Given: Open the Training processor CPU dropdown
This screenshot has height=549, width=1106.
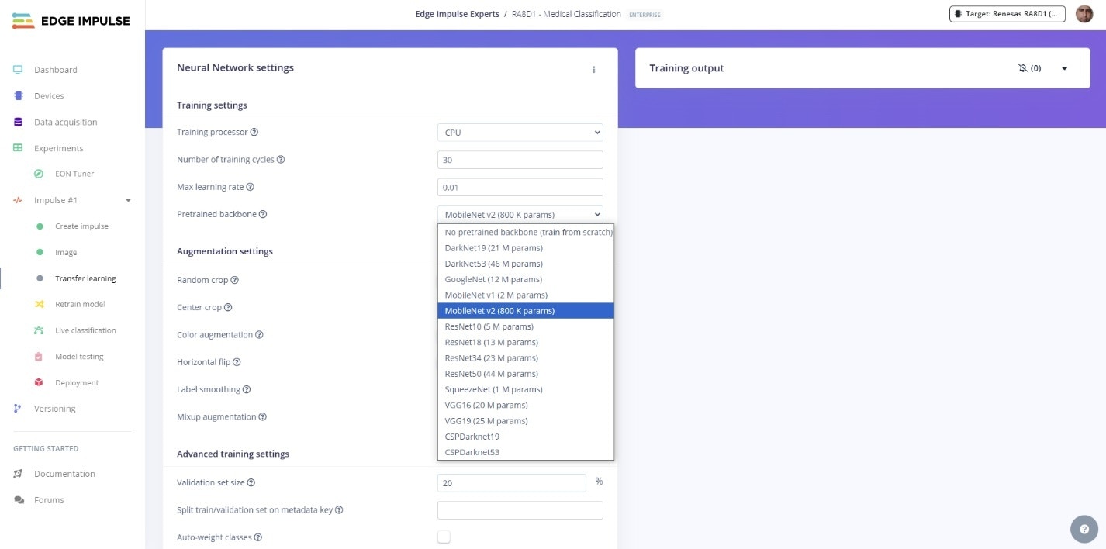Looking at the screenshot, I should click(520, 133).
